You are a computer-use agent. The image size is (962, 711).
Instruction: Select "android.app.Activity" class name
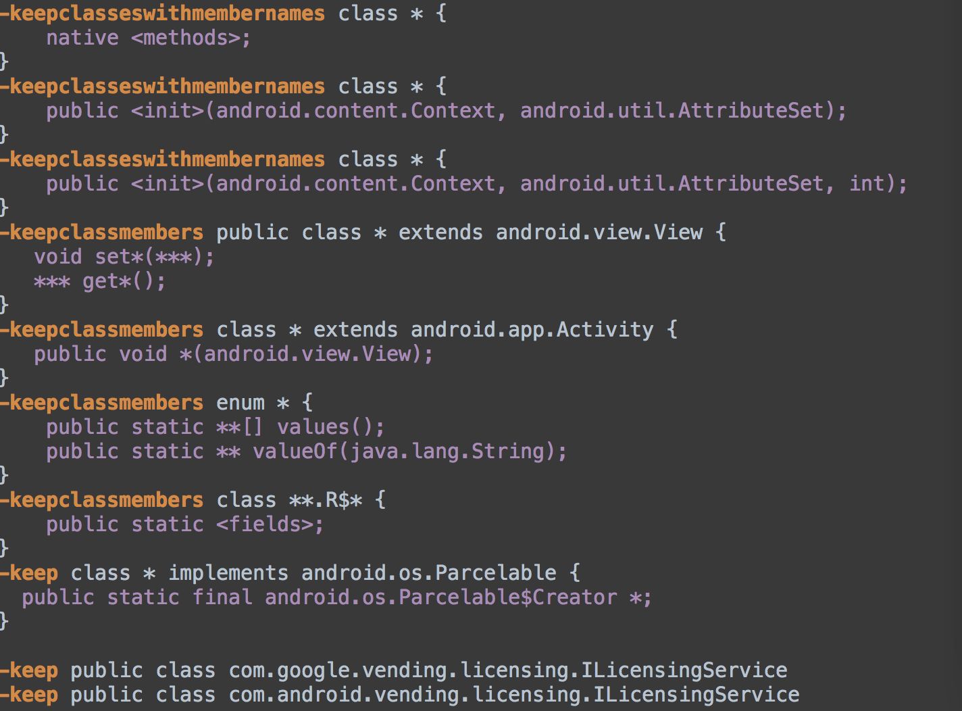[532, 330]
